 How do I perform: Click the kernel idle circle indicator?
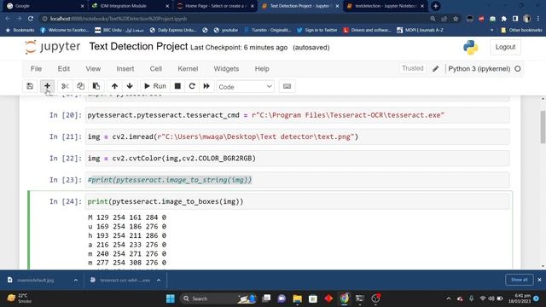point(518,69)
